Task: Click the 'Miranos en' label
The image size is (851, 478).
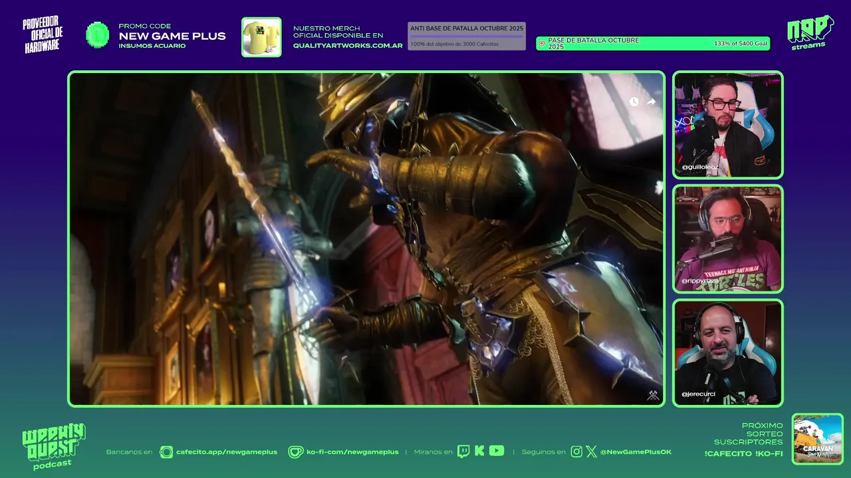Action: 433,452
